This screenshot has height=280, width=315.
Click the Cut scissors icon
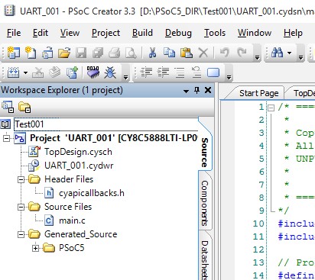coord(152,53)
